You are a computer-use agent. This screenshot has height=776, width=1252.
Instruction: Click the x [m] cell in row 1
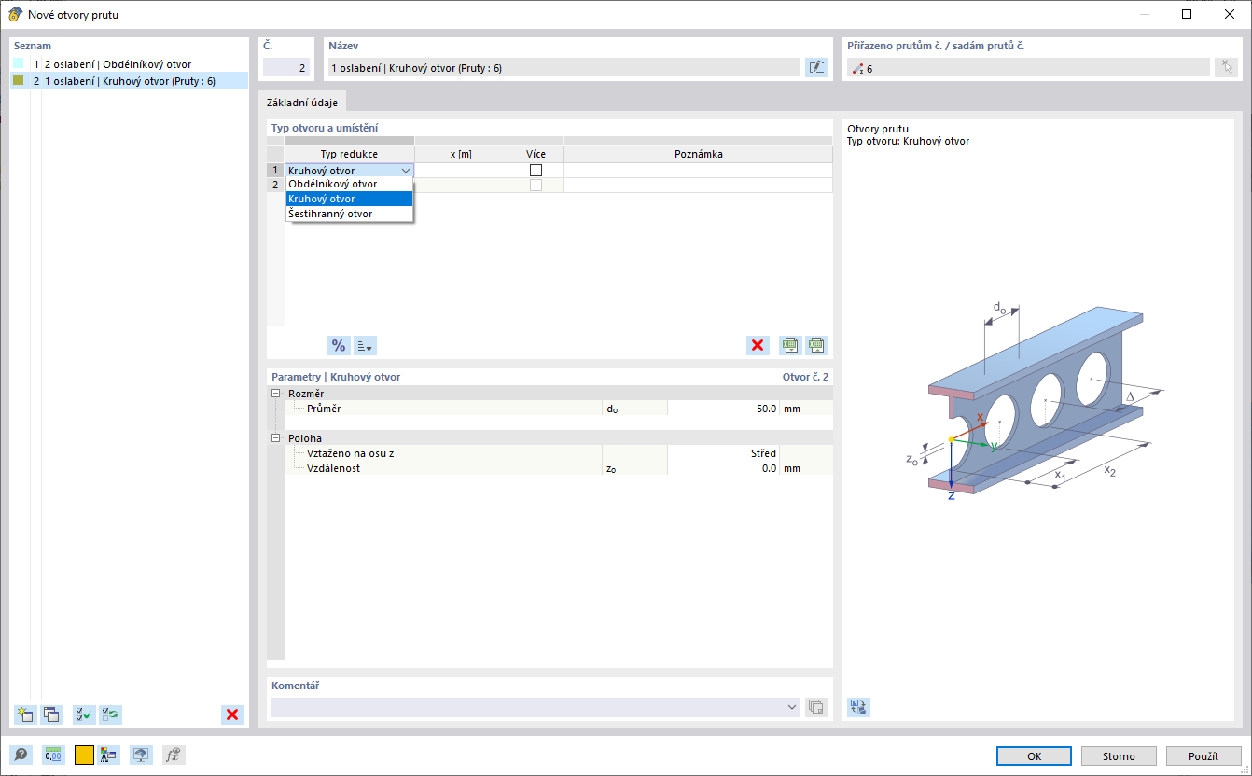pos(461,171)
